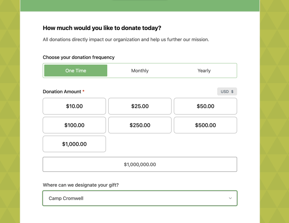289x223 pixels.
Task: Focus the custom amount field showing $1,000,000.00
Action: [140, 164]
